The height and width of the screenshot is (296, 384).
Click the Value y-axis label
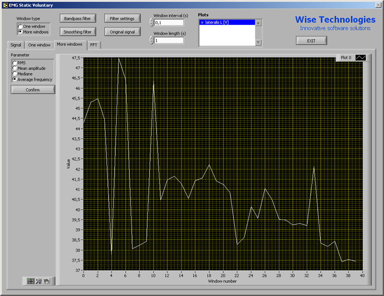pos(69,164)
